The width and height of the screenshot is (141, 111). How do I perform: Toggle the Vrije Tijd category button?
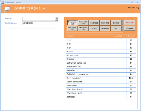[x=105, y=23]
